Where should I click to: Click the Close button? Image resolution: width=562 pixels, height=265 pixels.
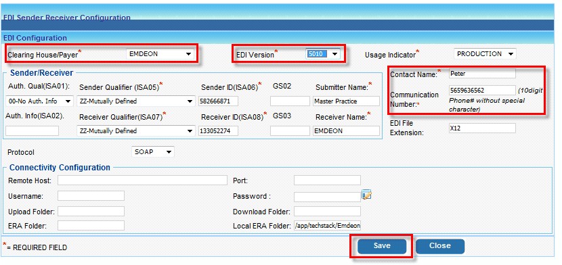(x=439, y=246)
